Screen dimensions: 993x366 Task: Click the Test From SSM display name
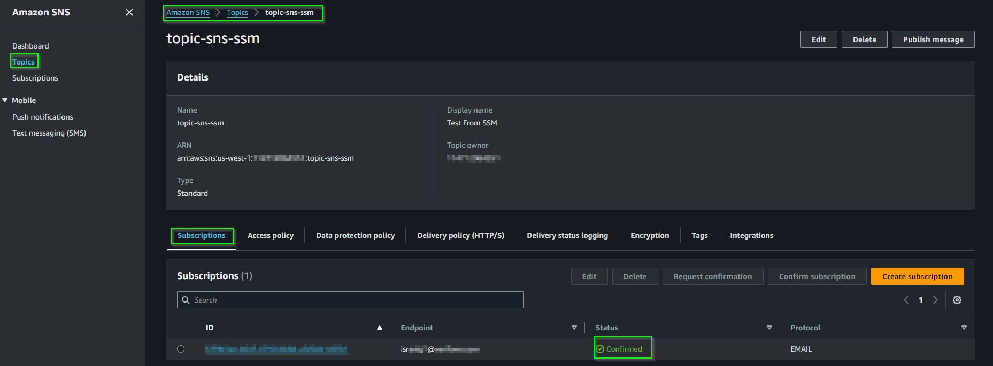[472, 123]
